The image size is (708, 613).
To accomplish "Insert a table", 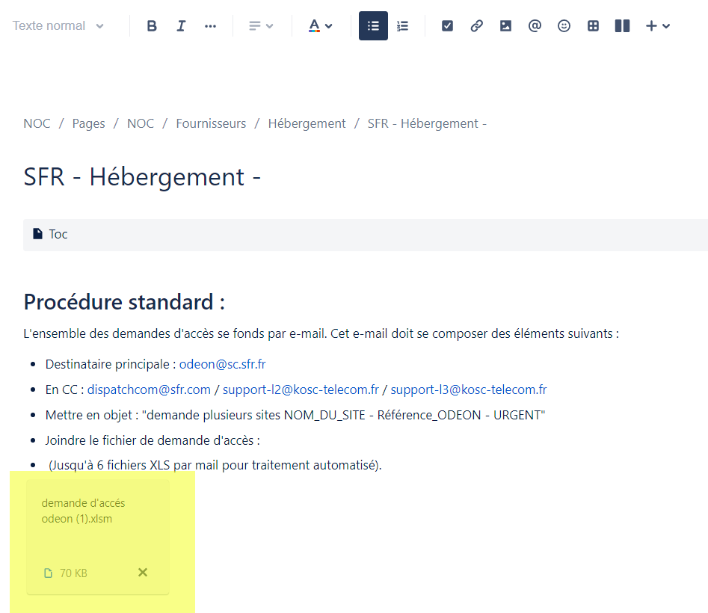I will (x=593, y=25).
